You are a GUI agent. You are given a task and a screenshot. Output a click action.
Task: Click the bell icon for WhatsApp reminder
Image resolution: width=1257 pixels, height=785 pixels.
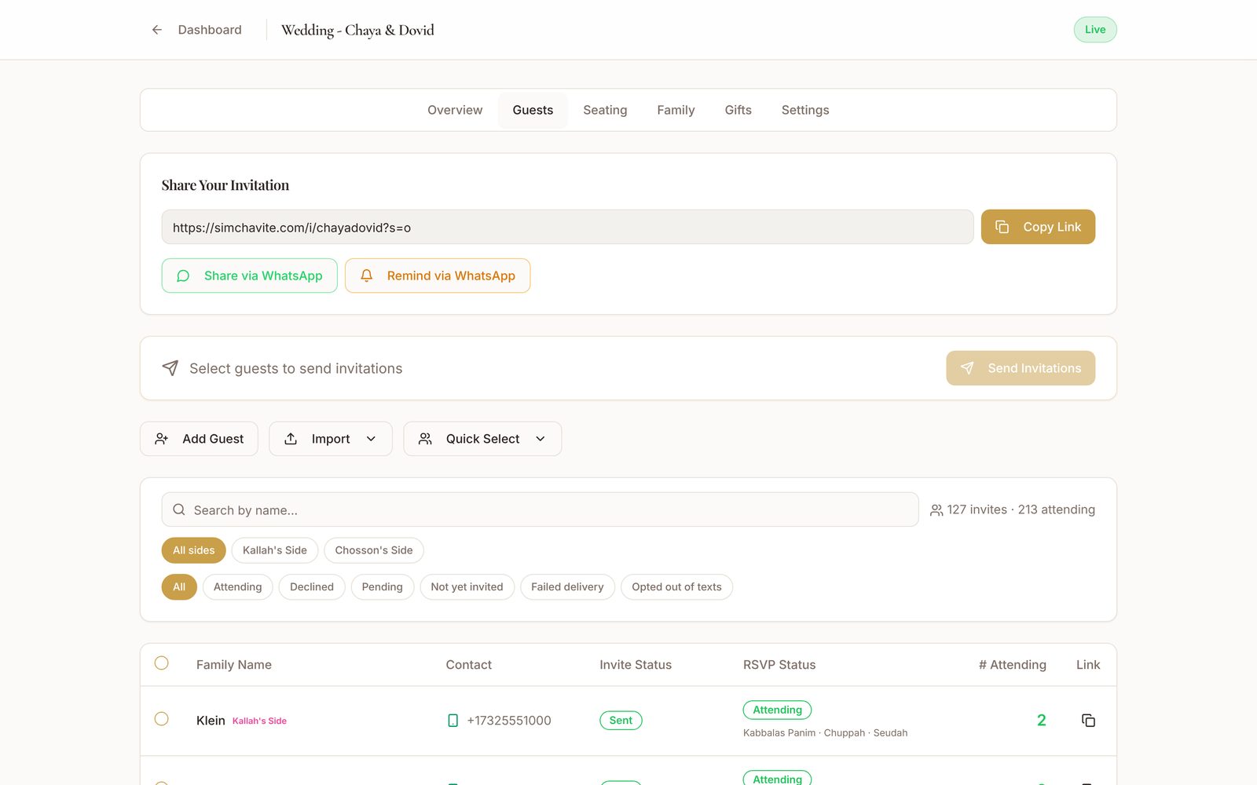(366, 276)
